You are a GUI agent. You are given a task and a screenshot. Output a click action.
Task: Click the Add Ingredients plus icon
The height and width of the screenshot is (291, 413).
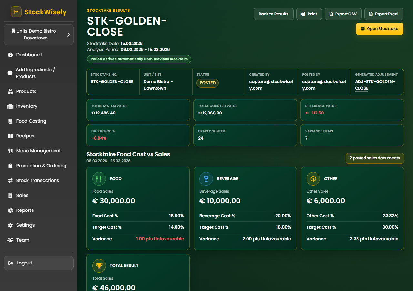[x=10, y=73]
